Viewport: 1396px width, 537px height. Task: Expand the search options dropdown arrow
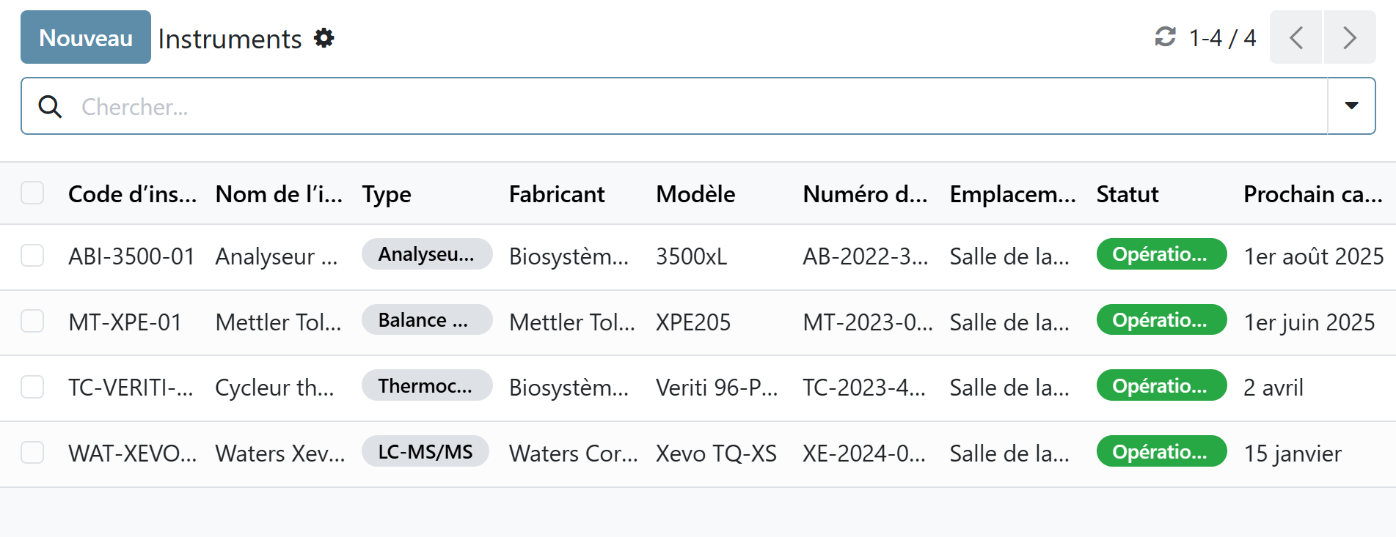(1351, 106)
